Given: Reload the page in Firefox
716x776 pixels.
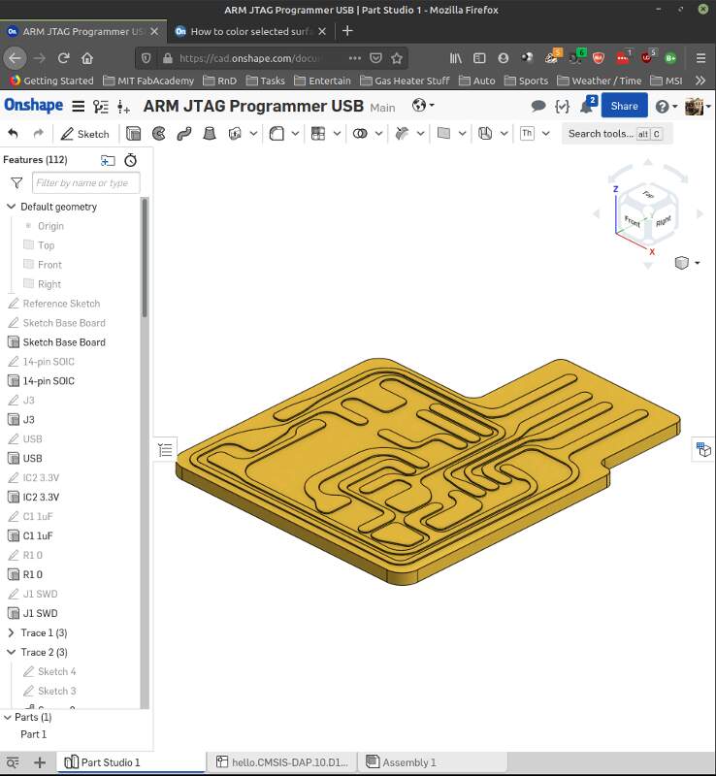Looking at the screenshot, I should click(x=63, y=58).
